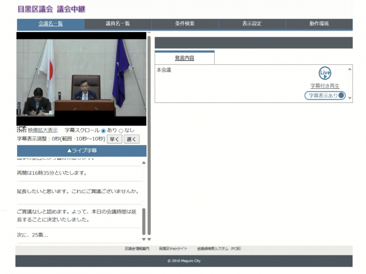Open the 条件検索 menu item
The width and height of the screenshot is (366, 274).
pos(185,24)
